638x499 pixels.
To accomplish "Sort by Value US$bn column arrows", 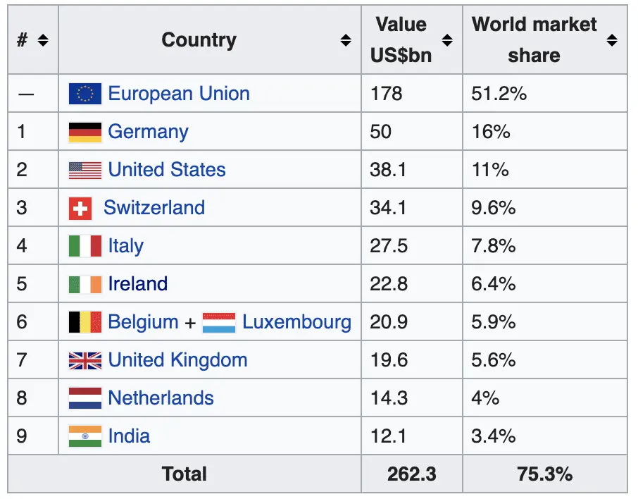I will click(x=447, y=40).
